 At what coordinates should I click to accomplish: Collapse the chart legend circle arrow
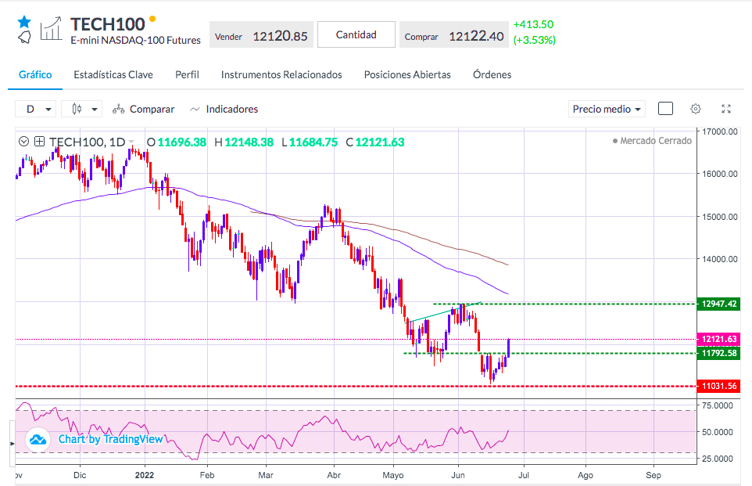click(24, 142)
